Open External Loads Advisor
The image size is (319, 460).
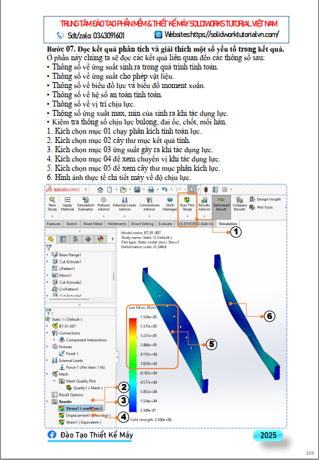click(124, 204)
